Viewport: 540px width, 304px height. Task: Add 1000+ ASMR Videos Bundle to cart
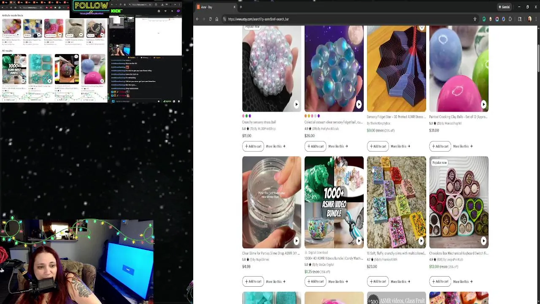point(316,281)
